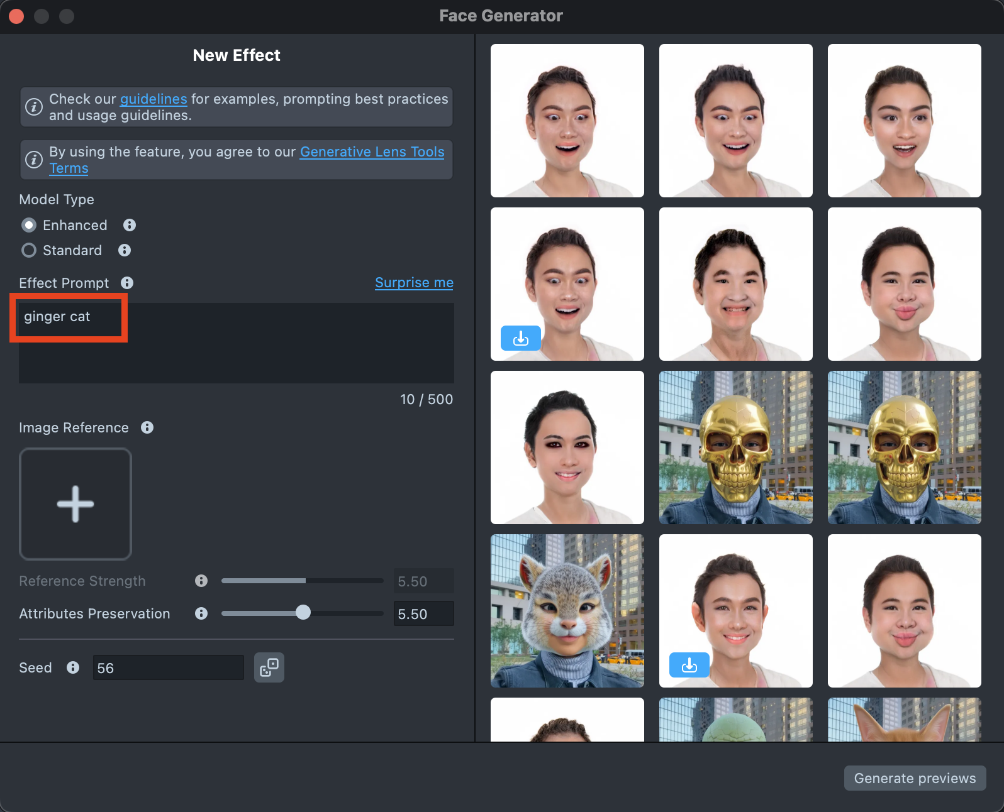The height and width of the screenshot is (812, 1004).
Task: Click the randomize seed dice icon
Action: point(269,667)
